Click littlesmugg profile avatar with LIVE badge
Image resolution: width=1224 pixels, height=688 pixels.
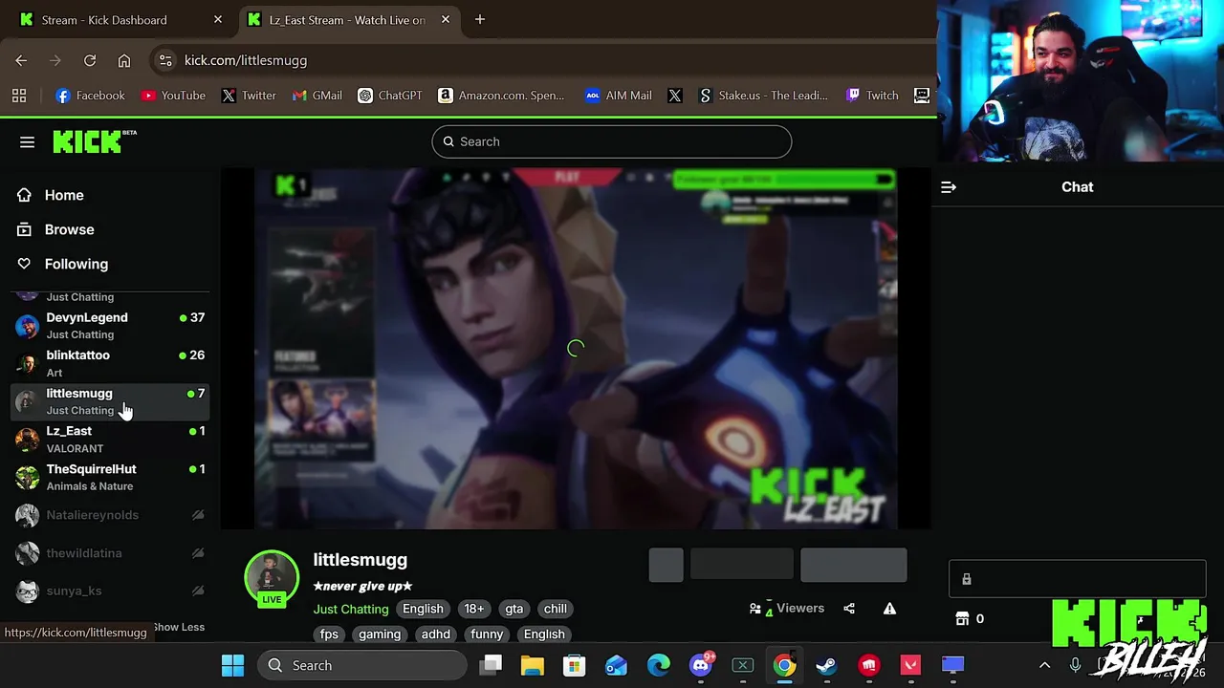(272, 577)
